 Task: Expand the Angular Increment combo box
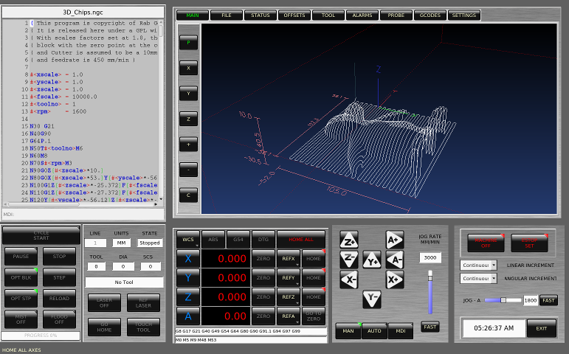point(478,279)
